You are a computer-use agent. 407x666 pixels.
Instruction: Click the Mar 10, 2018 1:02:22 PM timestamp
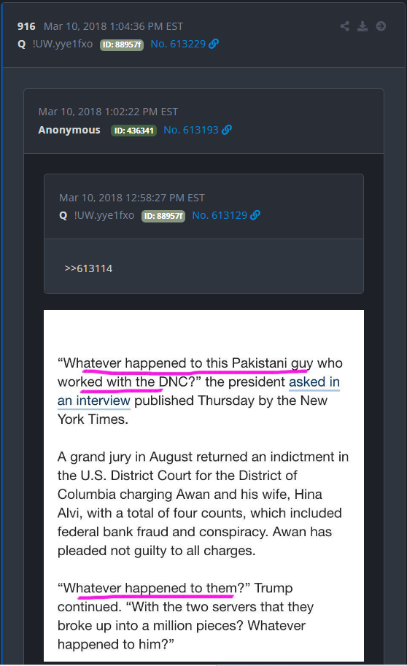point(109,112)
